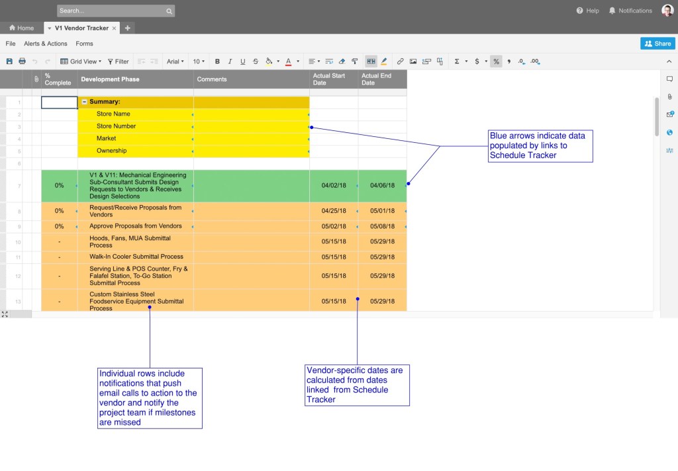Insert a hyperlink with link icon

coord(400,62)
